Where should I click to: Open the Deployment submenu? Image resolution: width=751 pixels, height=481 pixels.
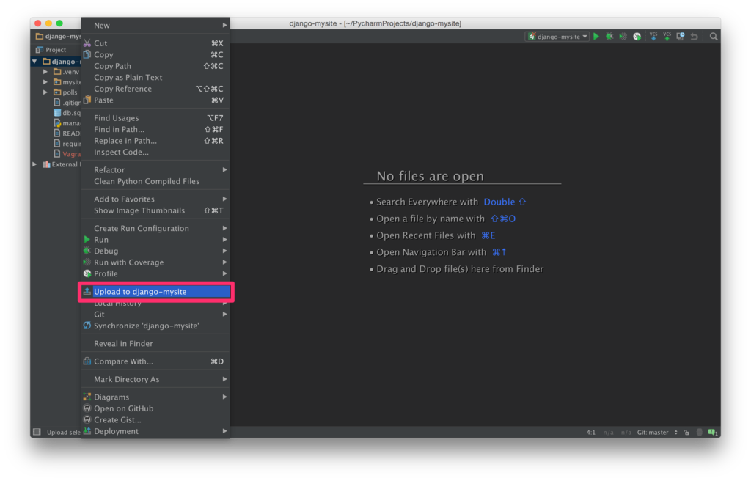[x=155, y=431]
